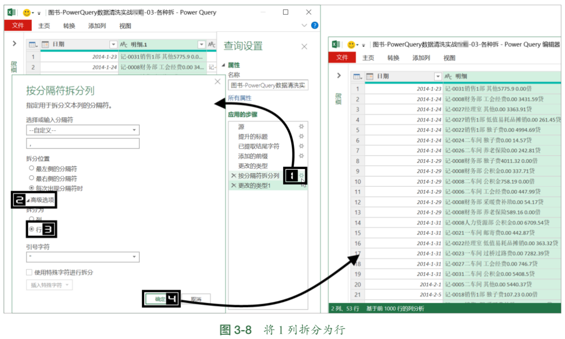Open 视图 tab in left window

[x=125, y=26]
